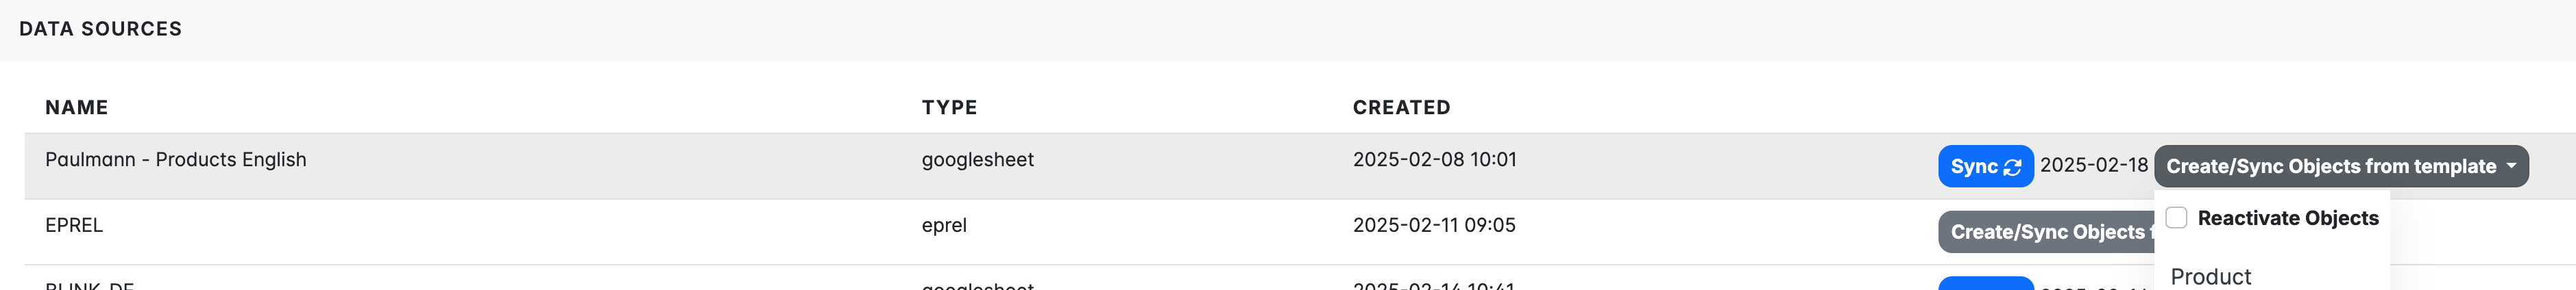Click the EPREL created date 2025-02-11 09:05

[x=1434, y=225]
